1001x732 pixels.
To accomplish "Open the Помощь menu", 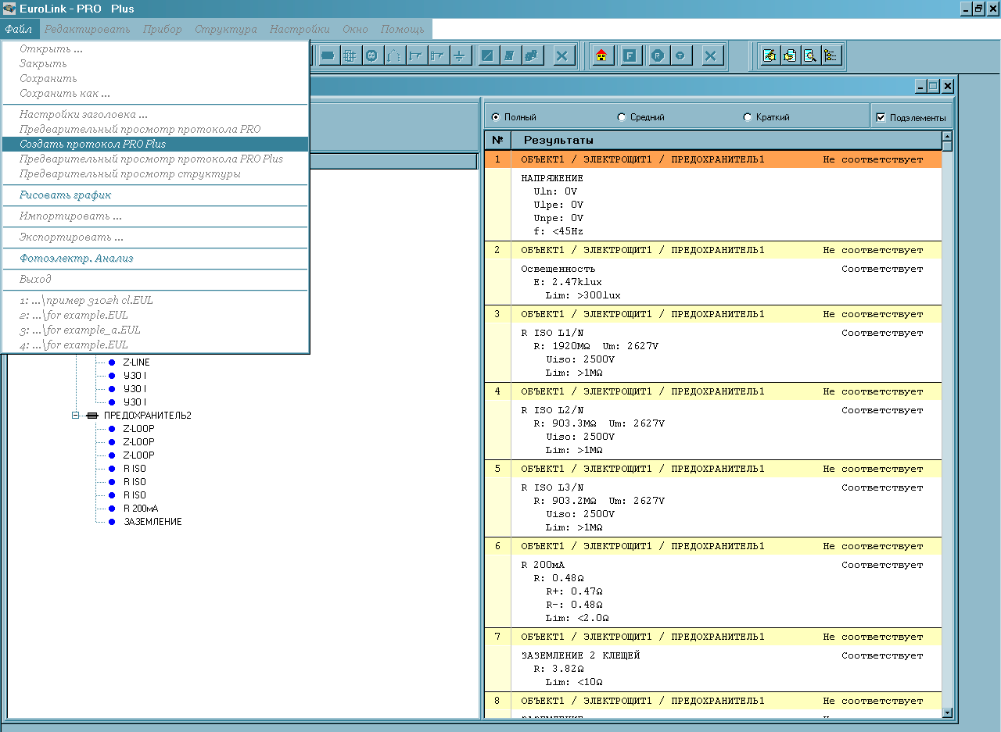I will [x=403, y=29].
